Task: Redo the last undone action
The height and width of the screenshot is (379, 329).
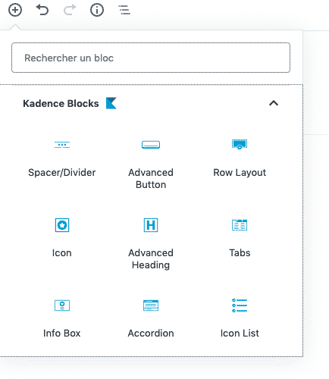Action: click(70, 10)
